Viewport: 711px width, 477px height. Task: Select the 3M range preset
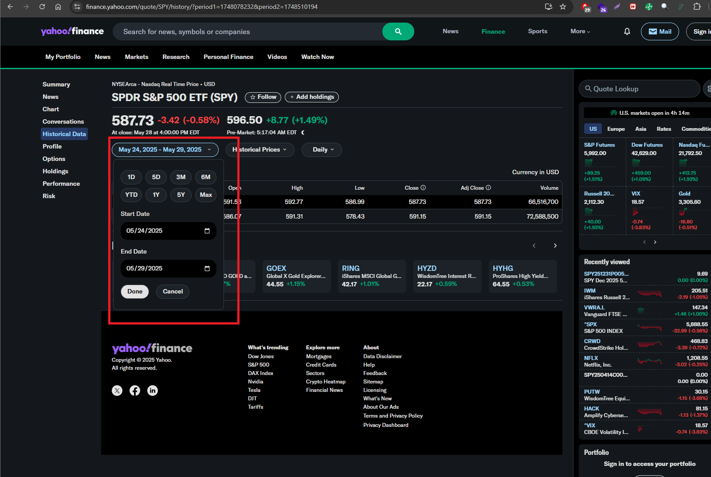[181, 177]
